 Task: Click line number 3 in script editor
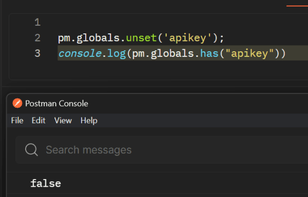pos(37,53)
